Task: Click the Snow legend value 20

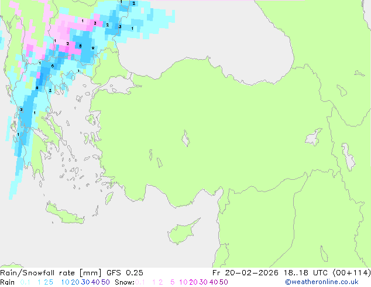Action: [193, 282]
